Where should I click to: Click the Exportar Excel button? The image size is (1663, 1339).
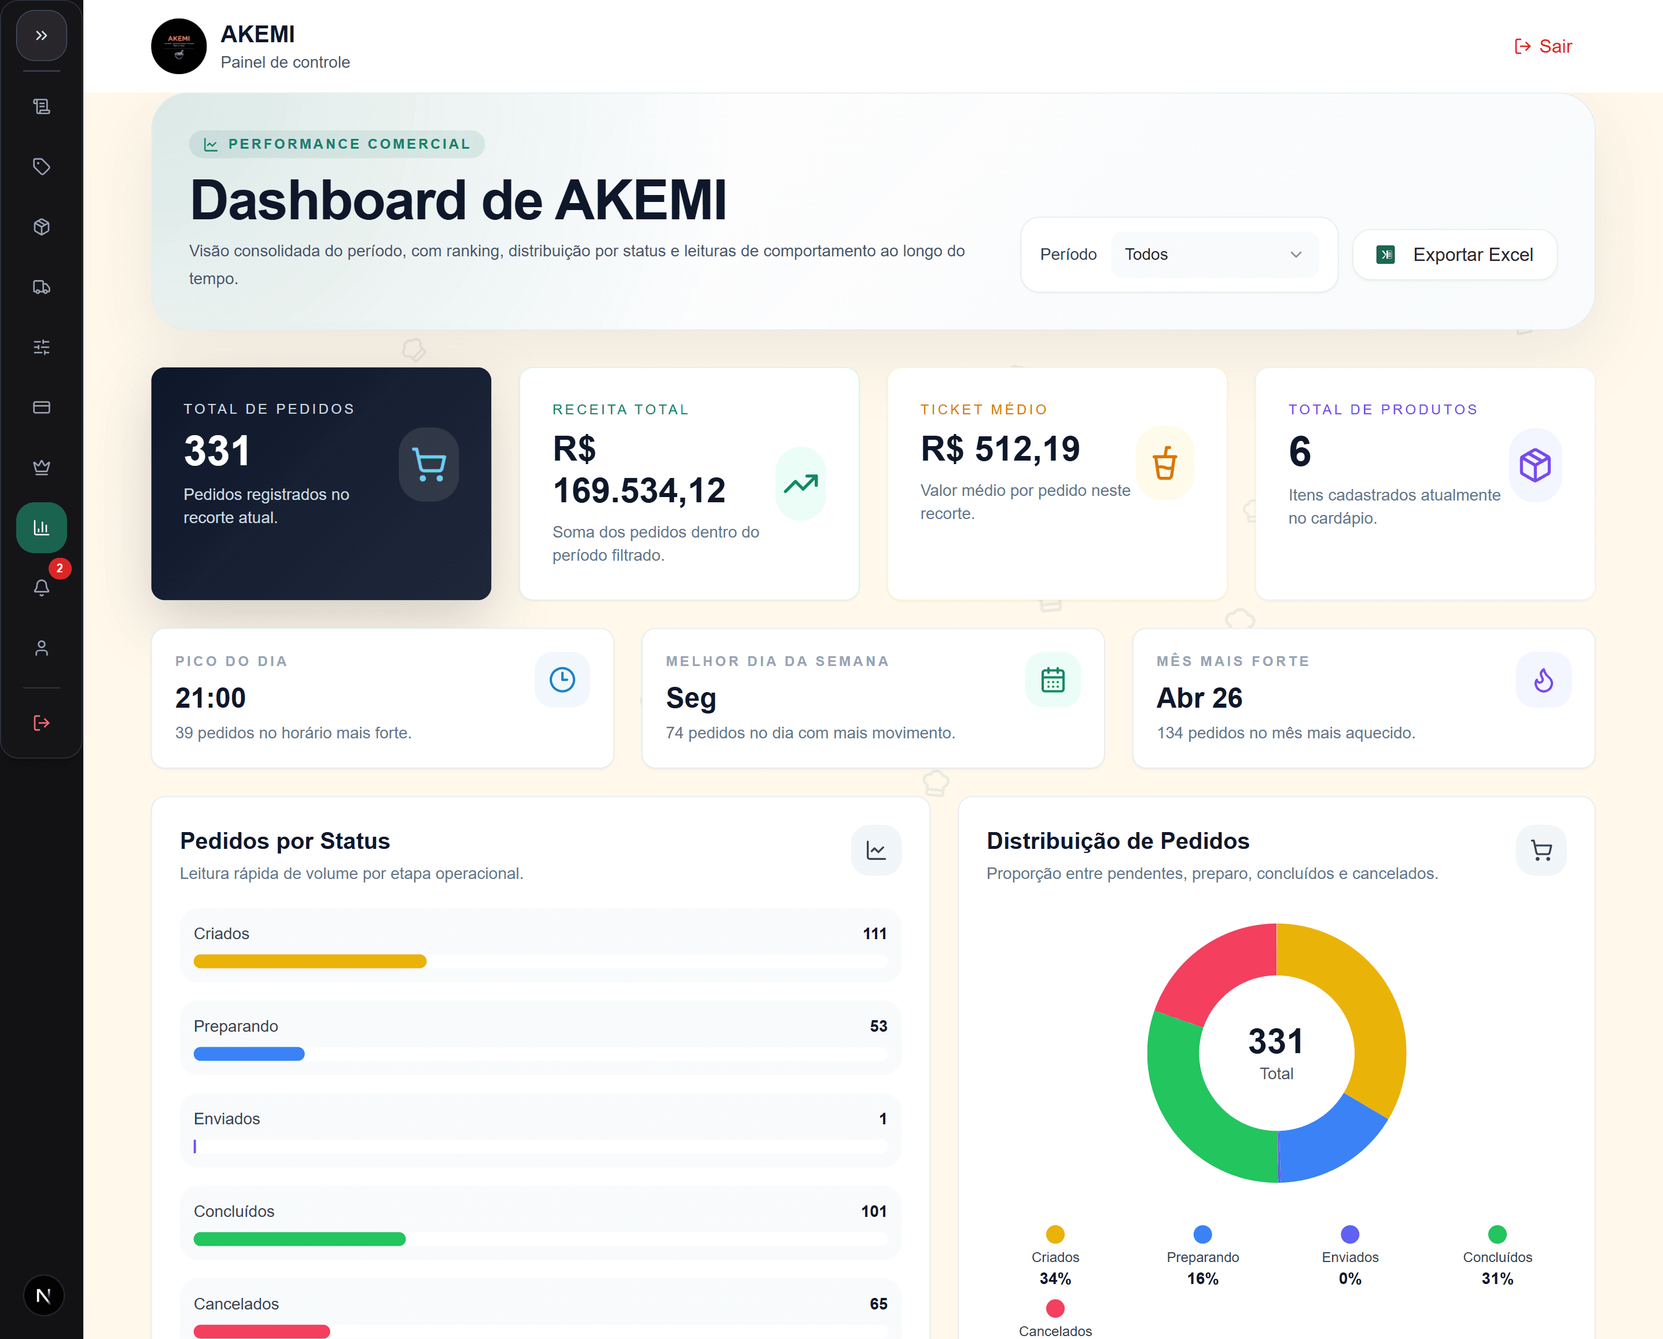pos(1455,255)
